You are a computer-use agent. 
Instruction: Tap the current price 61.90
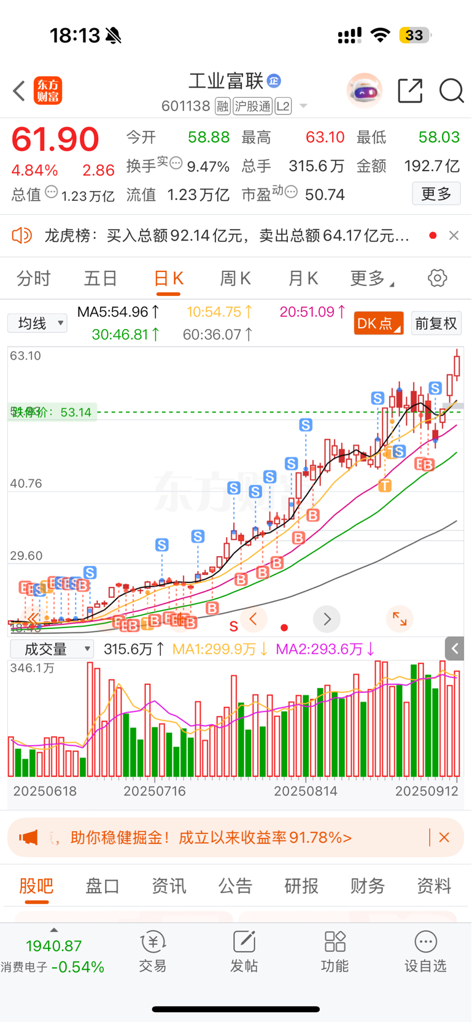(x=55, y=139)
